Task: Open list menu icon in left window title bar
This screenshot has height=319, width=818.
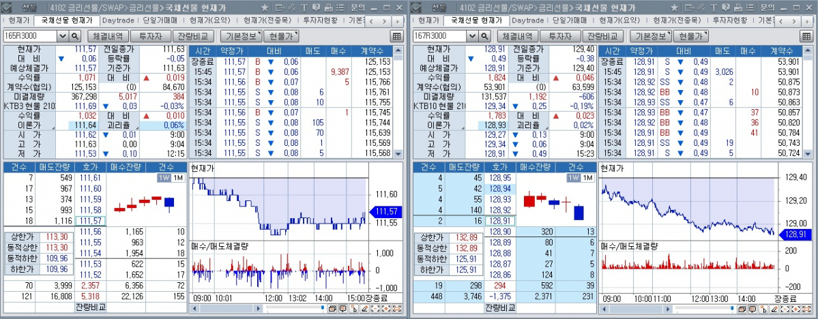Action: (340, 7)
